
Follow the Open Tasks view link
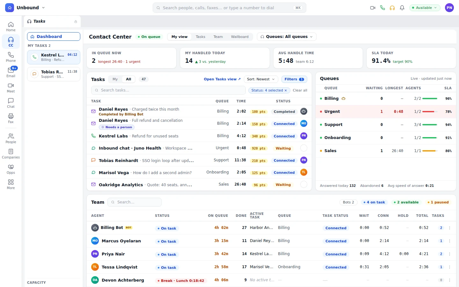coord(222,79)
